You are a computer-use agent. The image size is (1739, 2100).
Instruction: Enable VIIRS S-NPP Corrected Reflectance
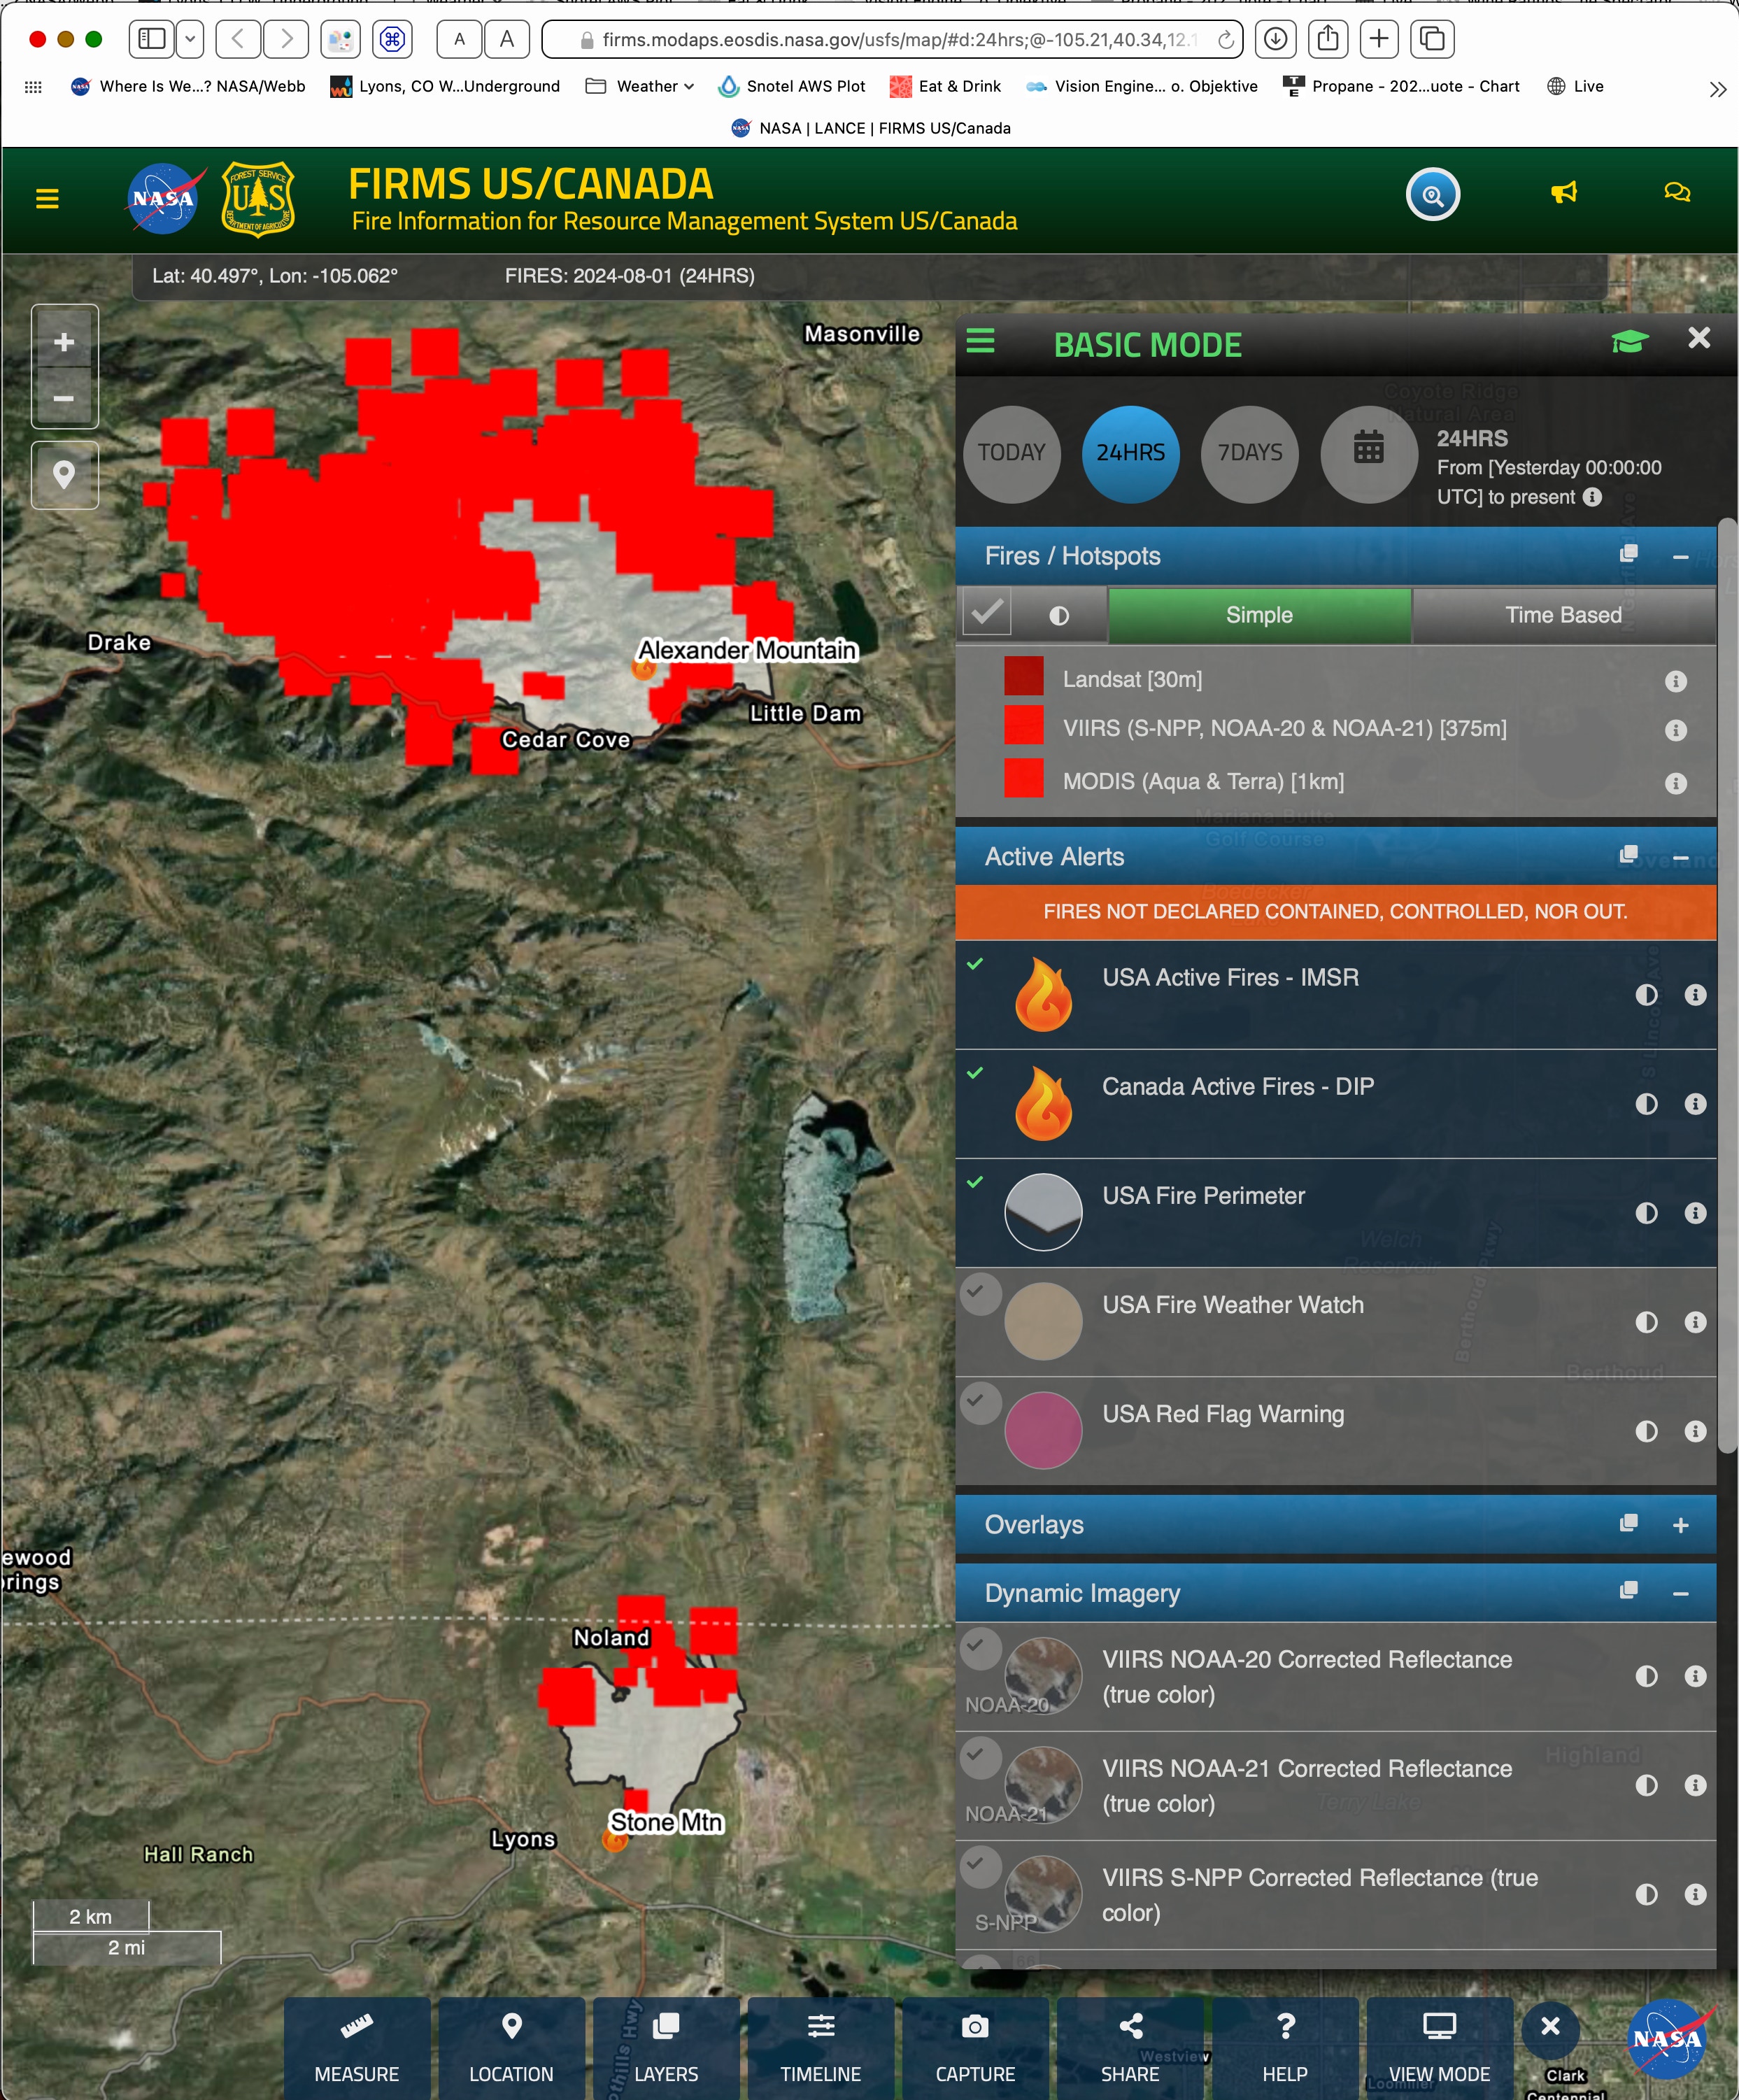point(981,1867)
